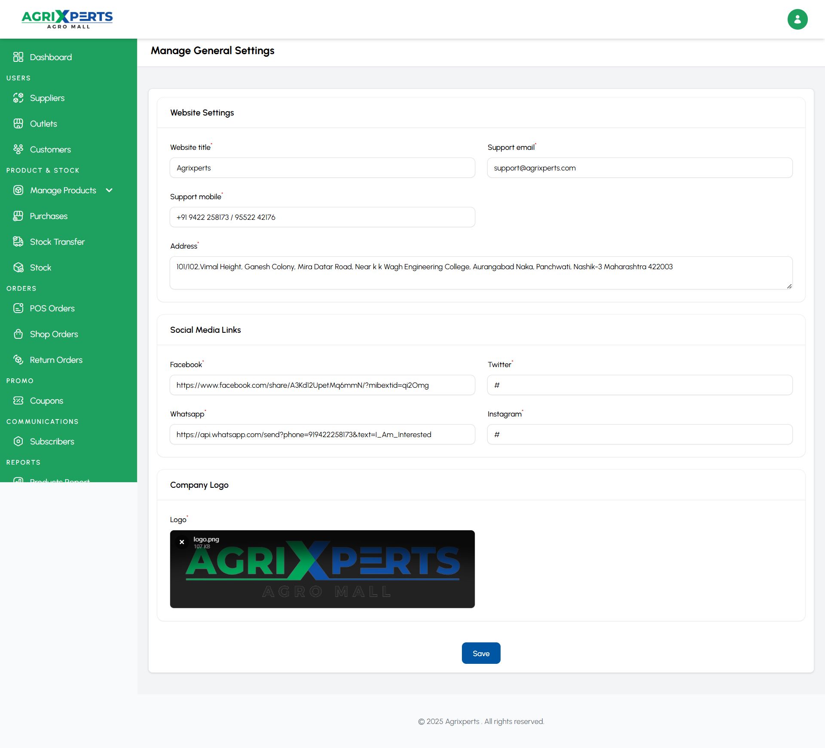Click the Company Logo heading
Screen dimensions: 825x748
199,485
